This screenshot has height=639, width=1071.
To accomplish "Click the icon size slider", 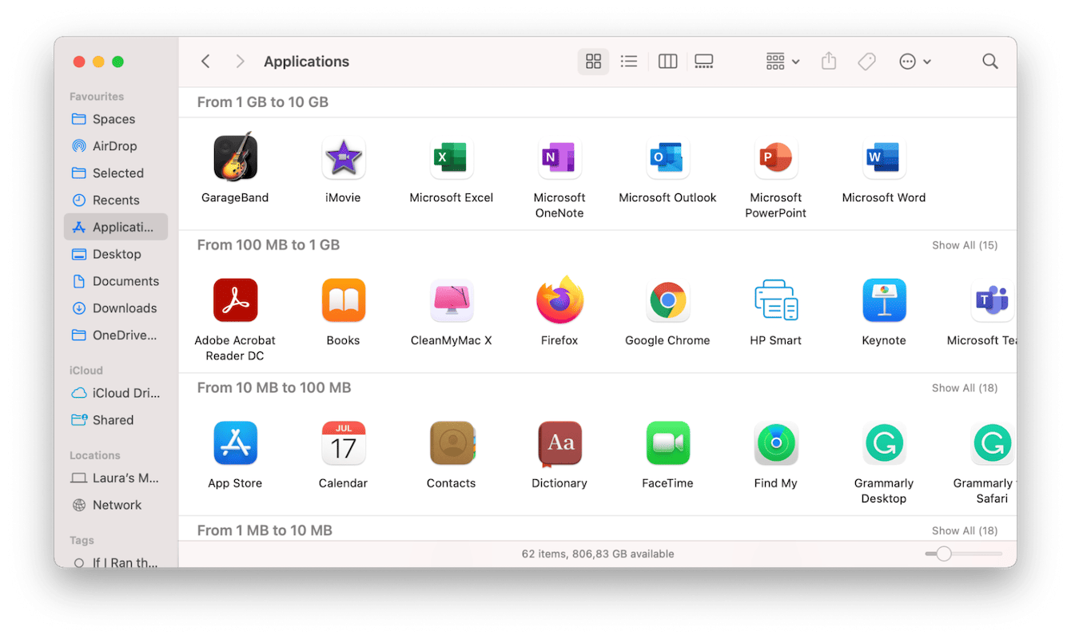I will [943, 553].
